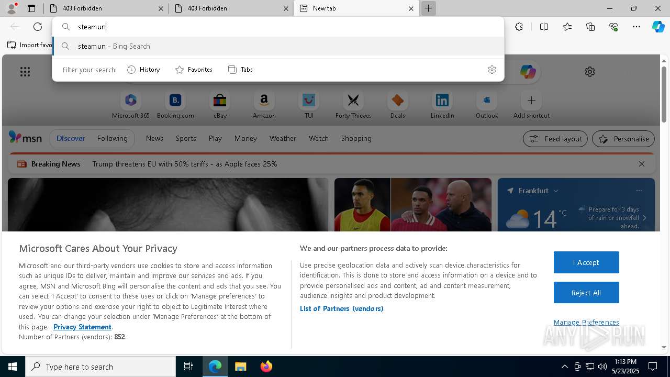The height and width of the screenshot is (377, 670).
Task: Open the Forty Thieves shortcut
Action: click(353, 105)
